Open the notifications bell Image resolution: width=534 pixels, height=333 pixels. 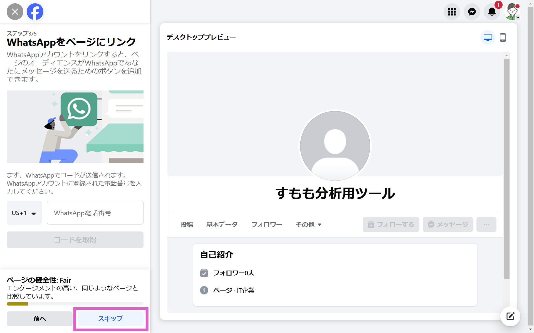tap(492, 12)
